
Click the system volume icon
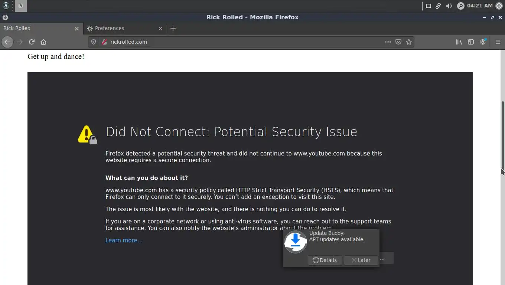point(449,6)
